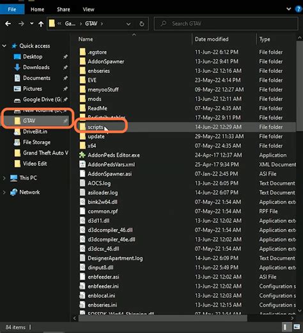This screenshot has width=303, height=333.
Task: Open the address bar history dropdown
Action: tap(128, 24)
